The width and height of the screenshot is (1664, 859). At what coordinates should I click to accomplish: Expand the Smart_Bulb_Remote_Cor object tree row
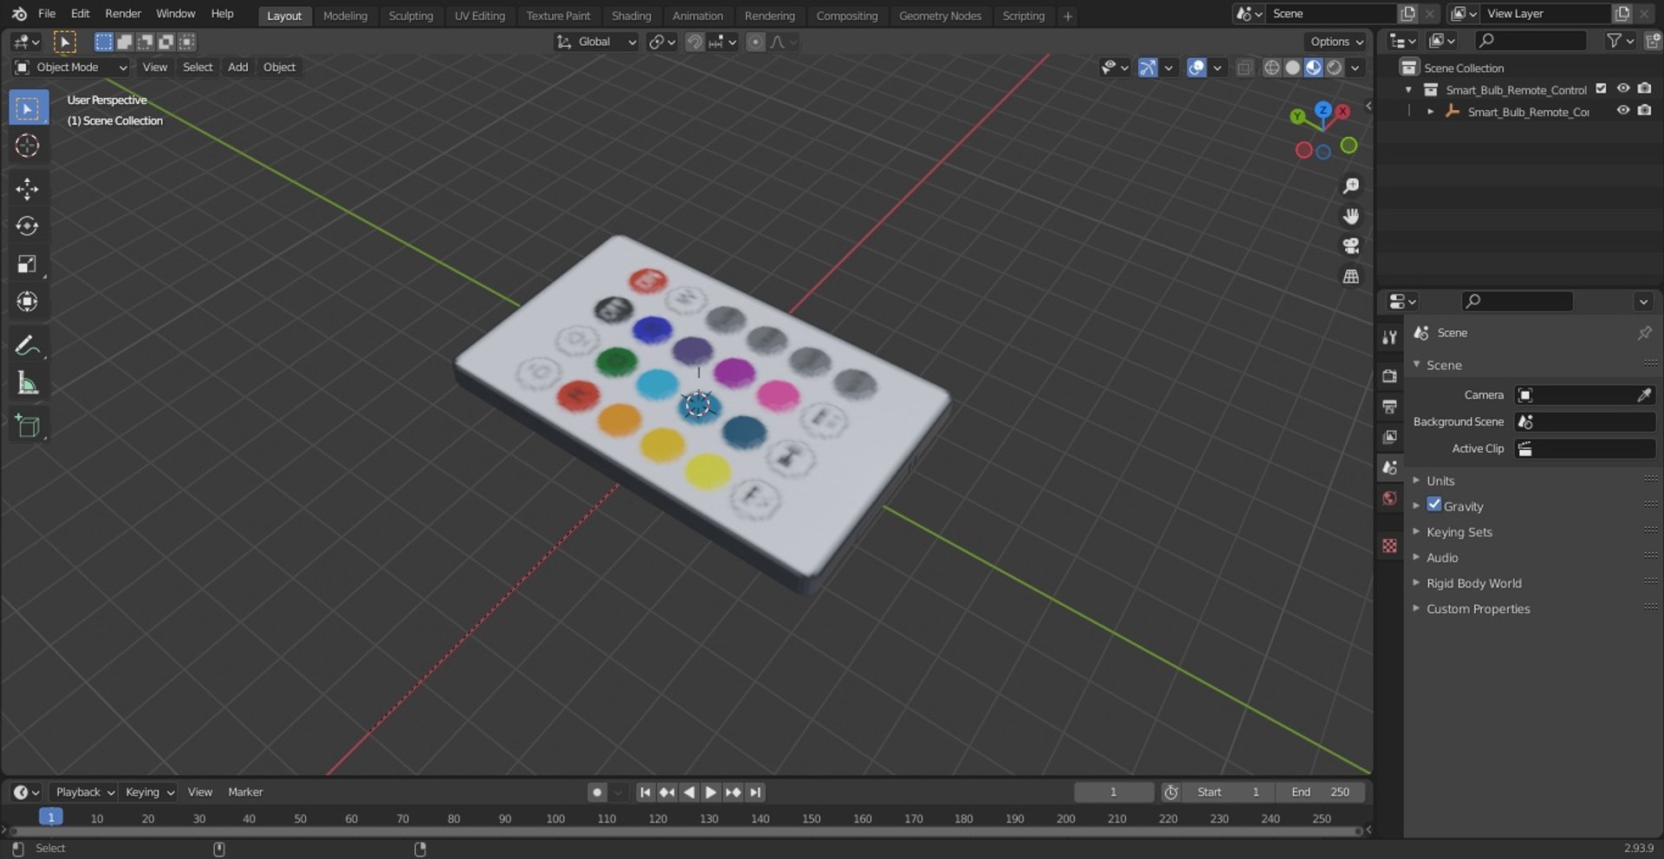[x=1430, y=112]
